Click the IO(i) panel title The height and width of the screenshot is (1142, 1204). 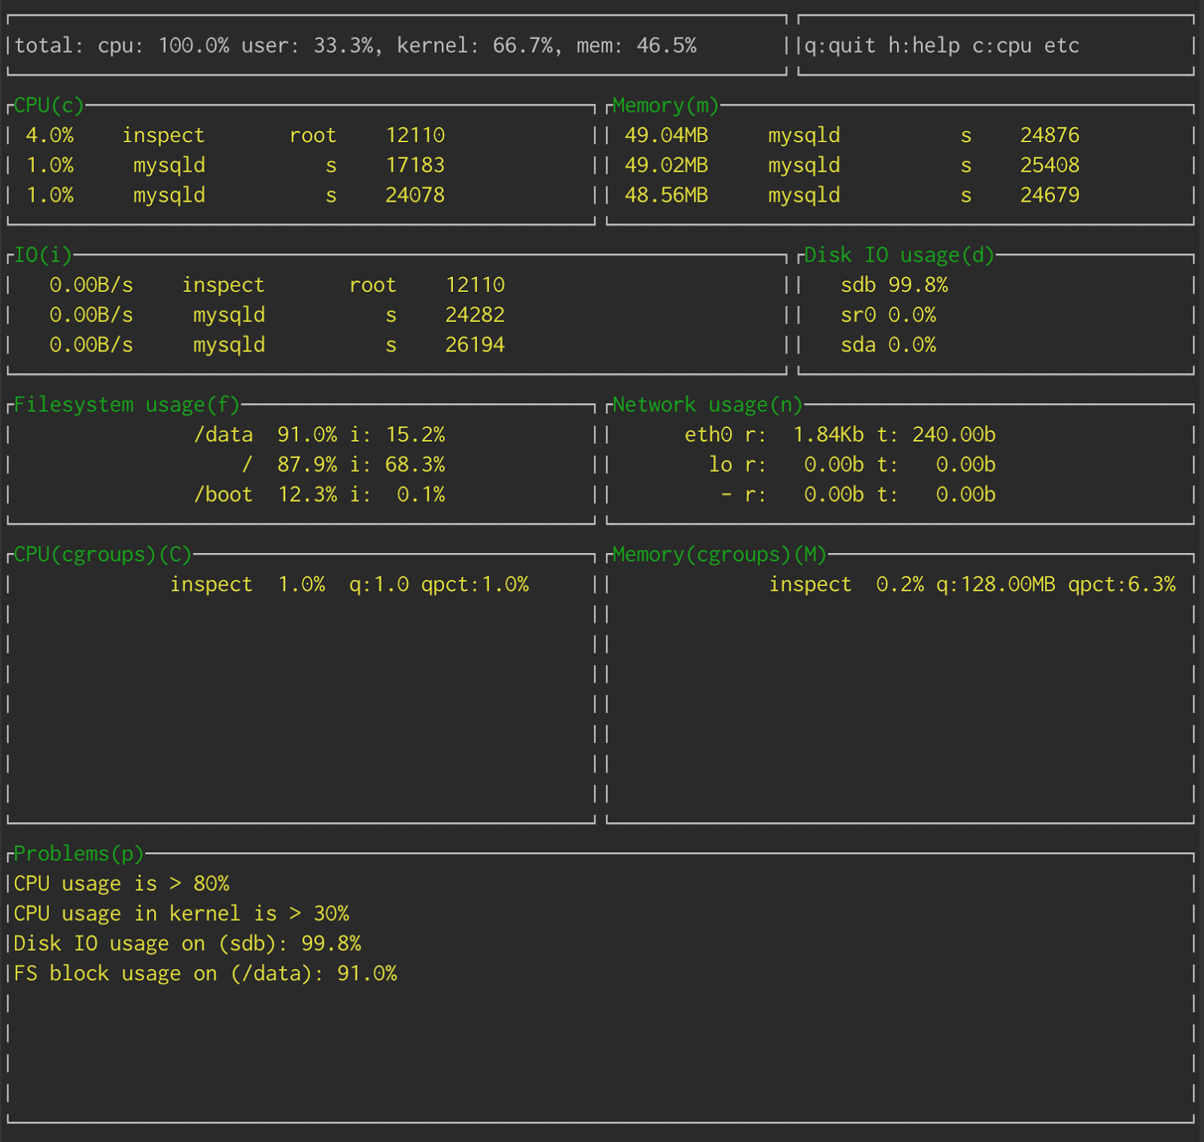(x=43, y=255)
